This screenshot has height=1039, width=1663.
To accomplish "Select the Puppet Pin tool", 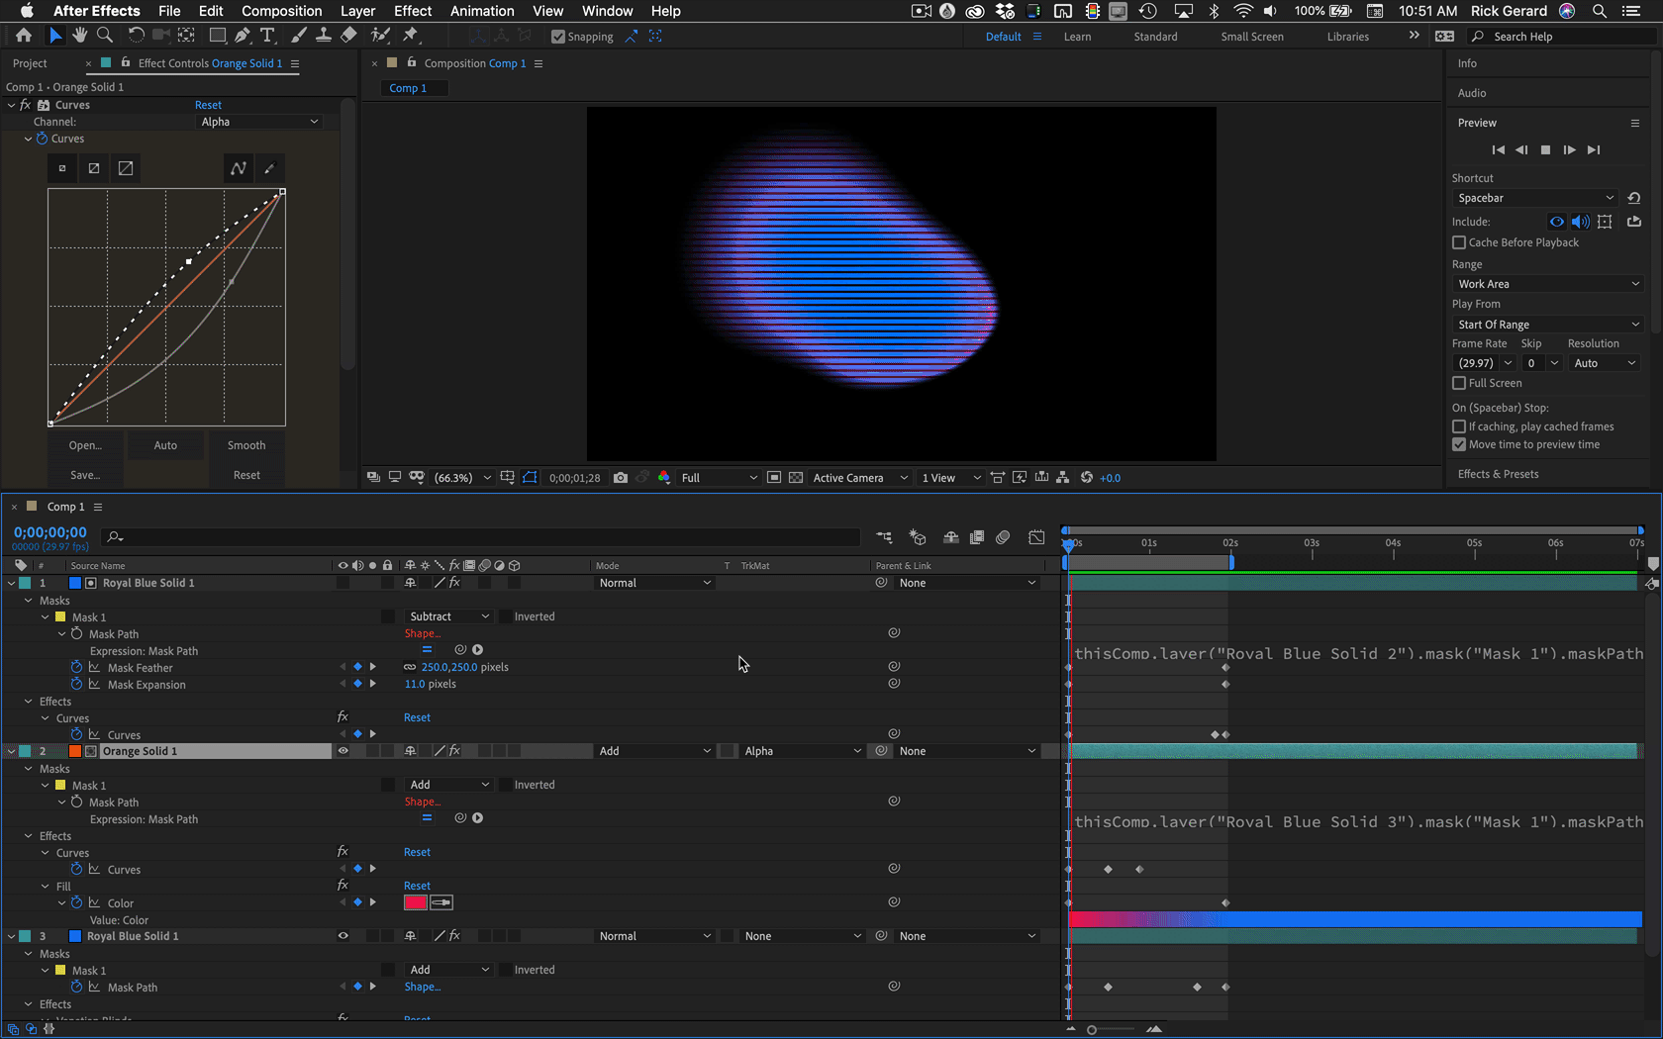I will click(411, 36).
